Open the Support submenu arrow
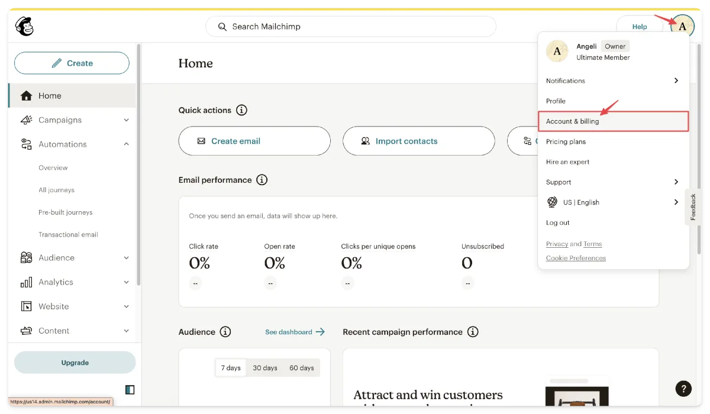This screenshot has height=414, width=710. pyautogui.click(x=676, y=182)
